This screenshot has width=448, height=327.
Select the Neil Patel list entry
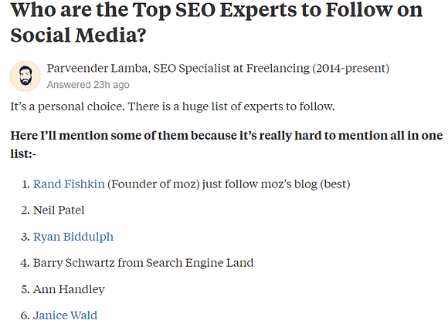[x=59, y=211]
